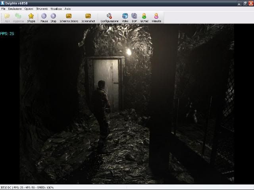
Task: Open Sfoglia to browse for games
Action: click(x=31, y=17)
